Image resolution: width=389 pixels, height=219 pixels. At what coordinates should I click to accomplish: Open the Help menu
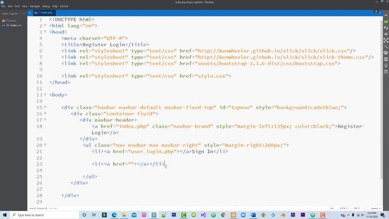(x=55, y=6)
